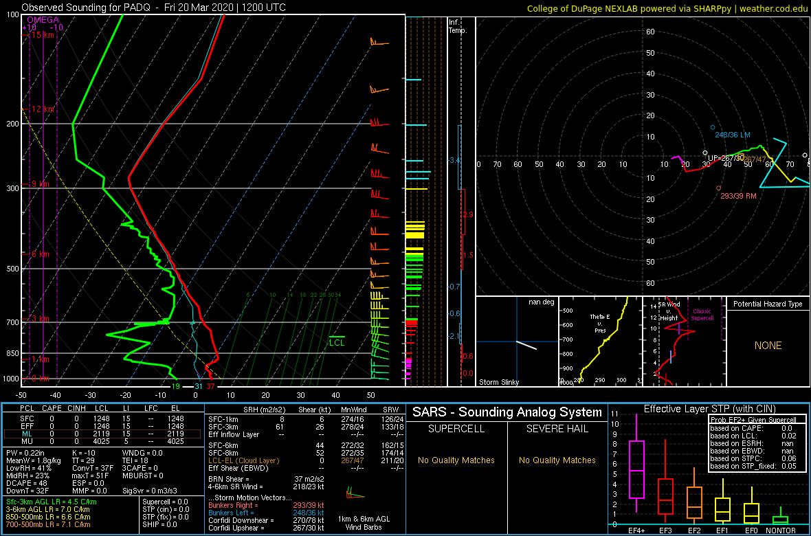Click the 15 km height label
Screen dimensions: 811x536
pyautogui.click(x=41, y=35)
